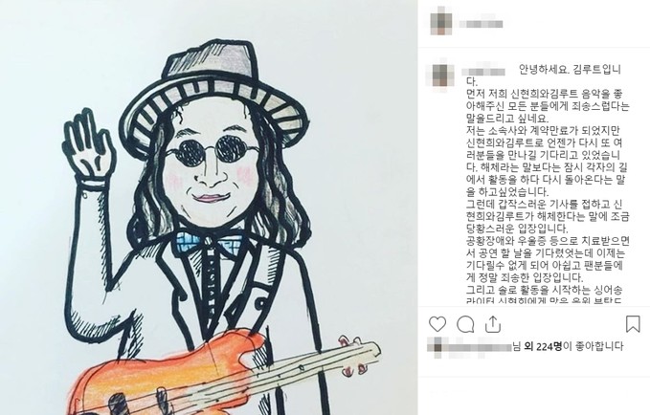Open comments via the speech bubble icon

pos(465,325)
